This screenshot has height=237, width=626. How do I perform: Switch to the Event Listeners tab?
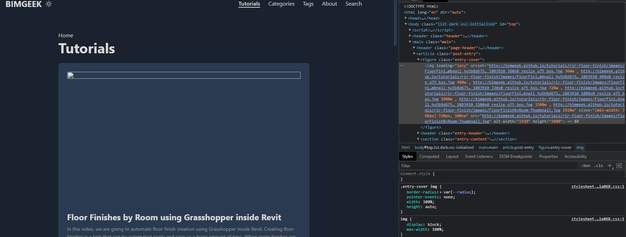(x=479, y=156)
